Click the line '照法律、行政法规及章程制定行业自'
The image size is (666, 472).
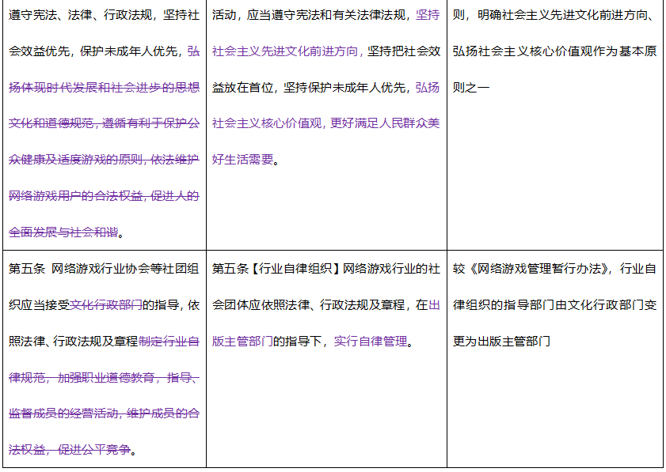(x=104, y=341)
